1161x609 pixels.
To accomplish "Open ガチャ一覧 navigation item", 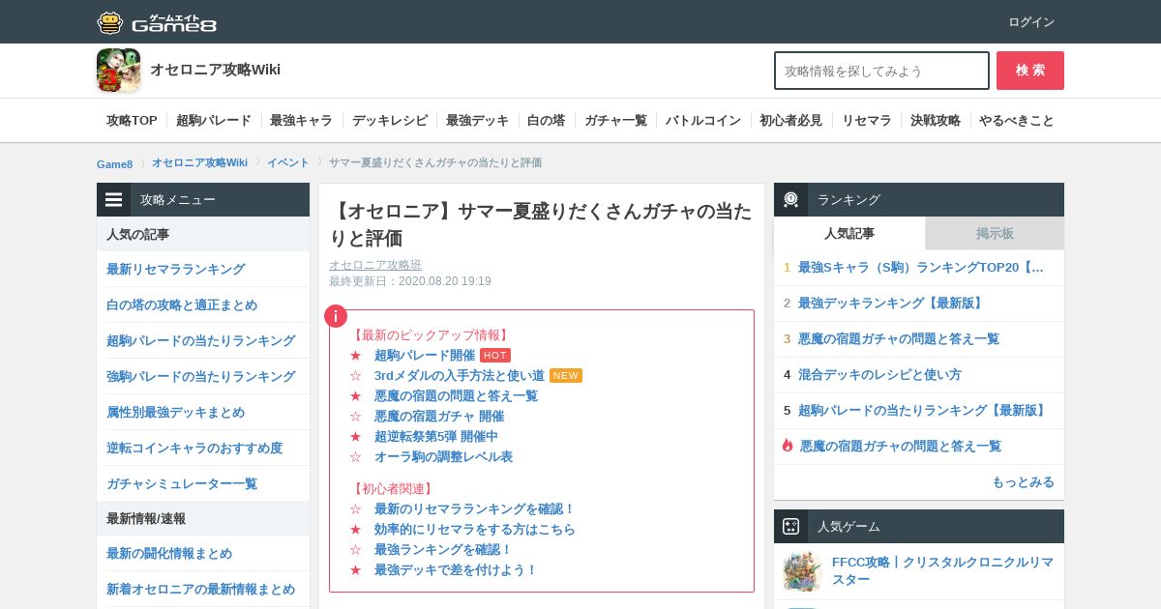I will coord(615,120).
